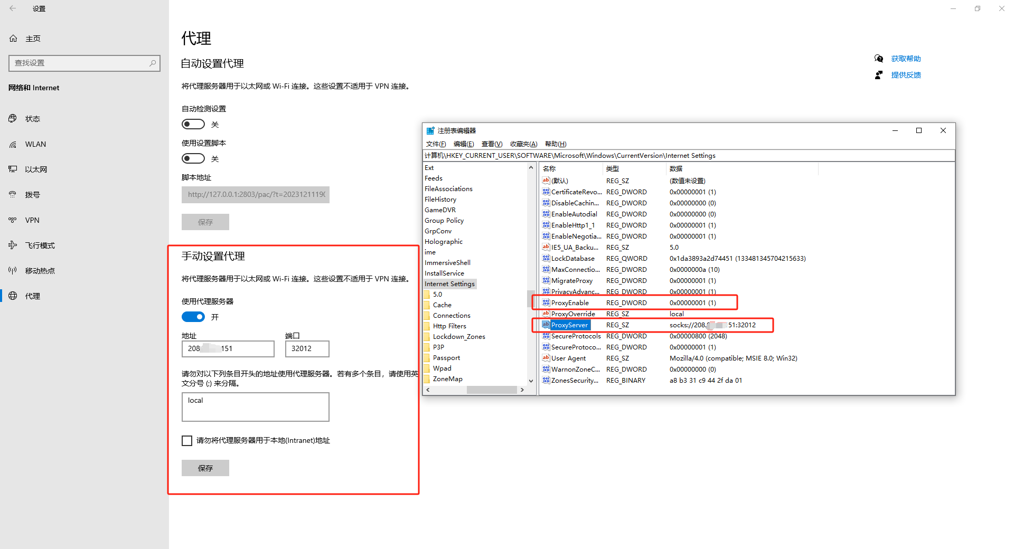The height and width of the screenshot is (549, 1014).
Task: Select the ProxyEnable registry value
Action: tap(570, 303)
